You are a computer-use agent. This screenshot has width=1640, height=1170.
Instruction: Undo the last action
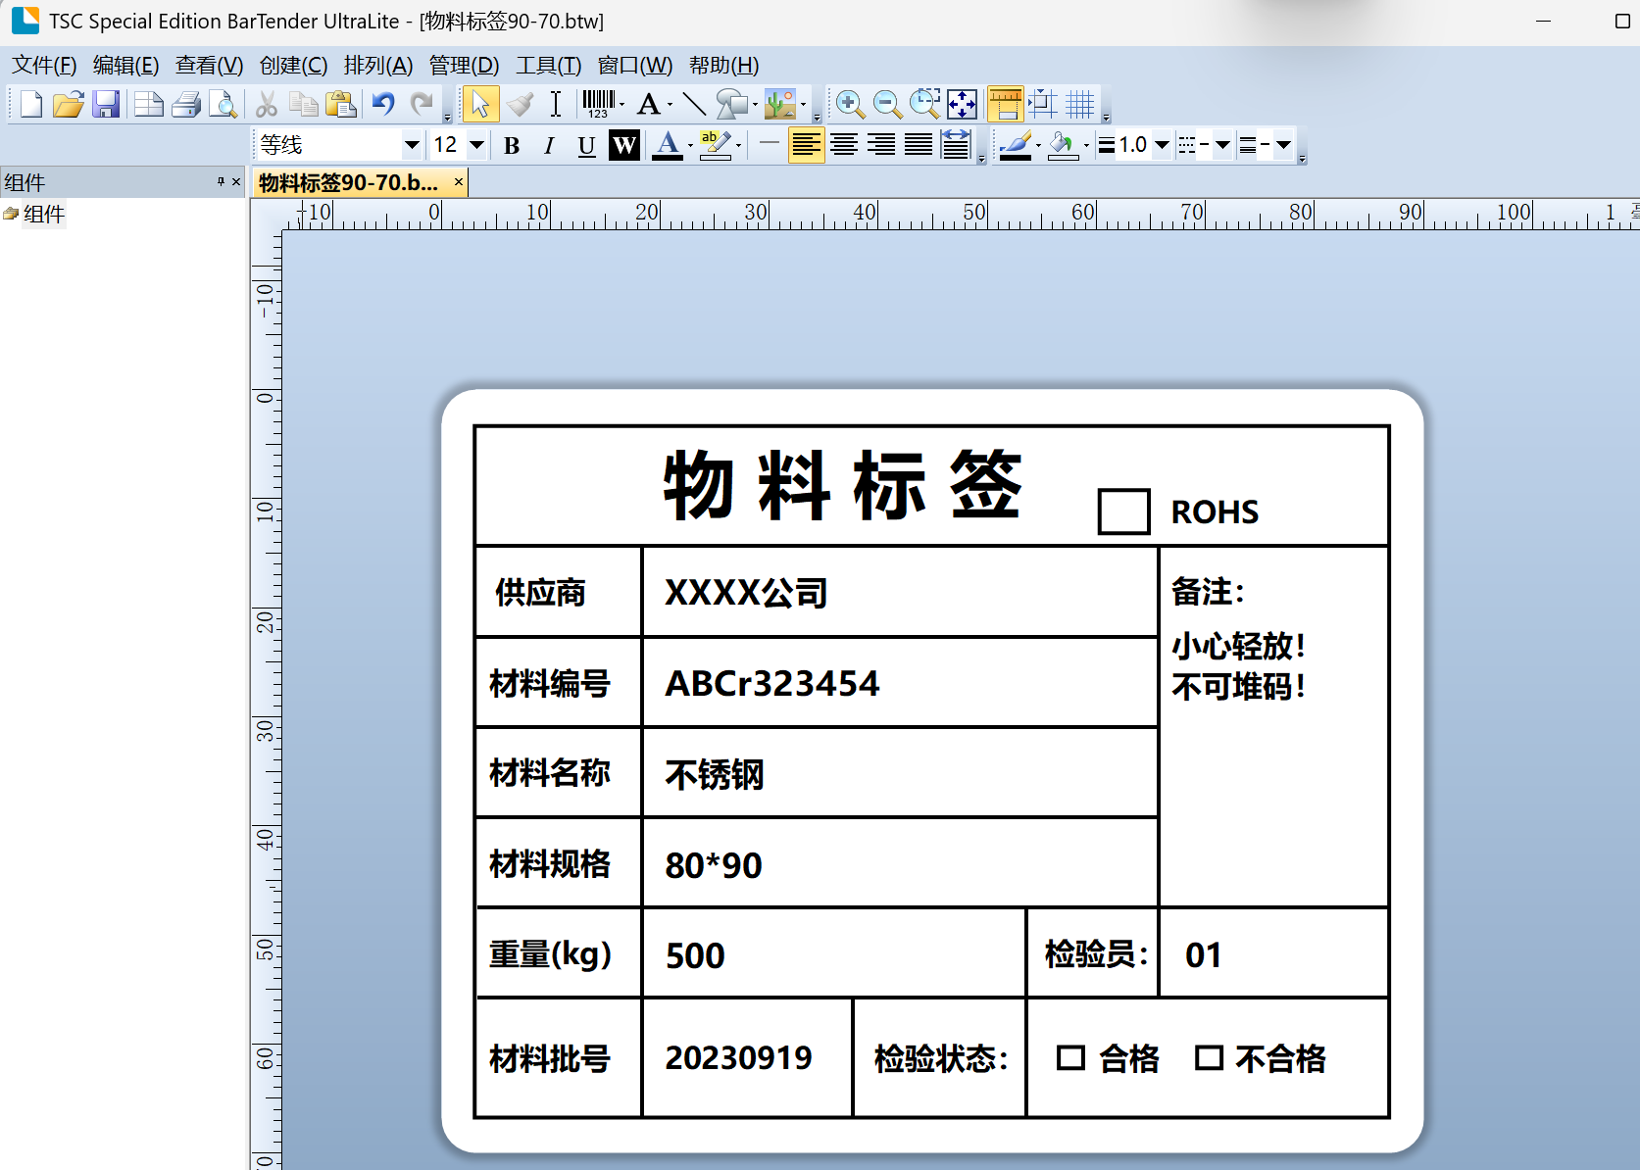(x=383, y=104)
